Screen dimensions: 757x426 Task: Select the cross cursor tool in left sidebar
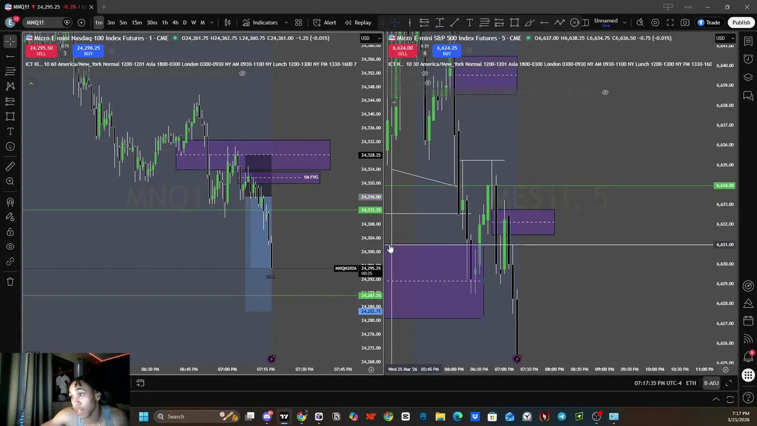(x=10, y=41)
